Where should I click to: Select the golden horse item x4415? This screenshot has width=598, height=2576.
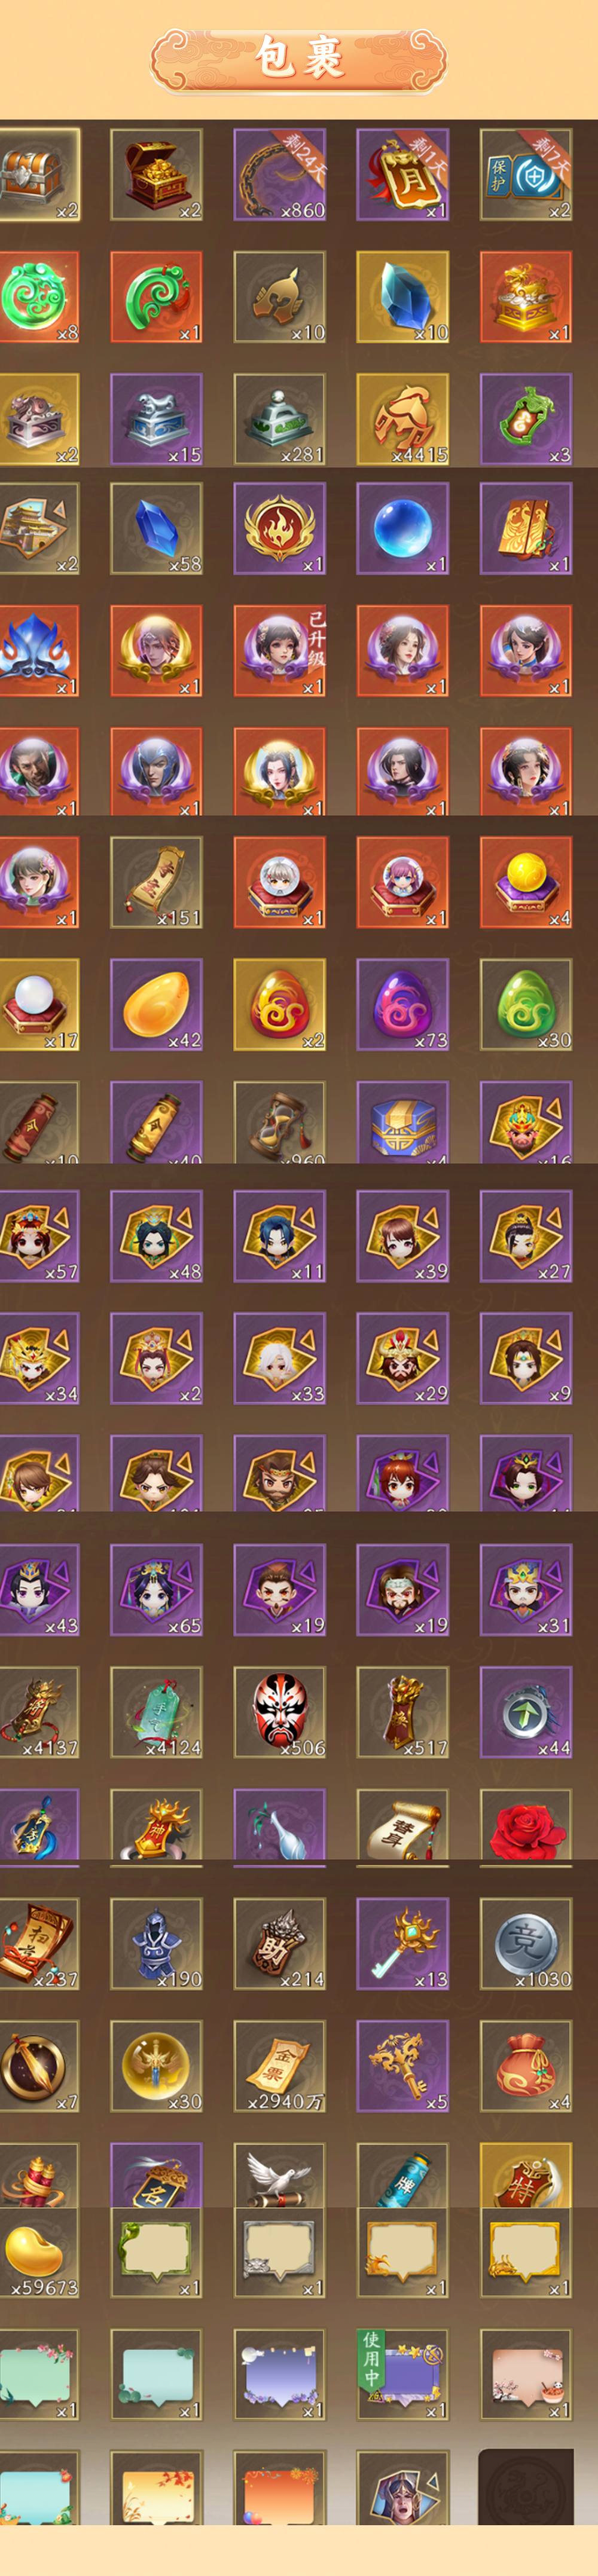402,419
